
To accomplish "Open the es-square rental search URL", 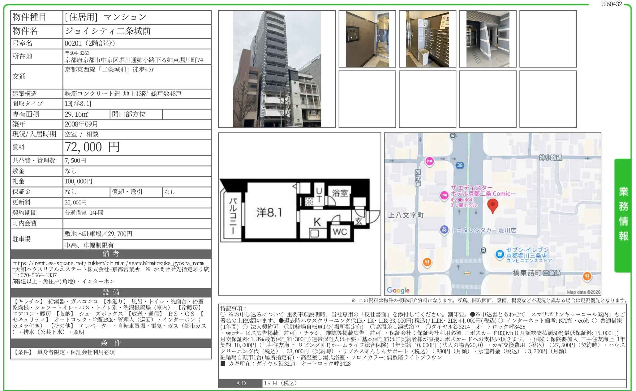I will pos(108,263).
